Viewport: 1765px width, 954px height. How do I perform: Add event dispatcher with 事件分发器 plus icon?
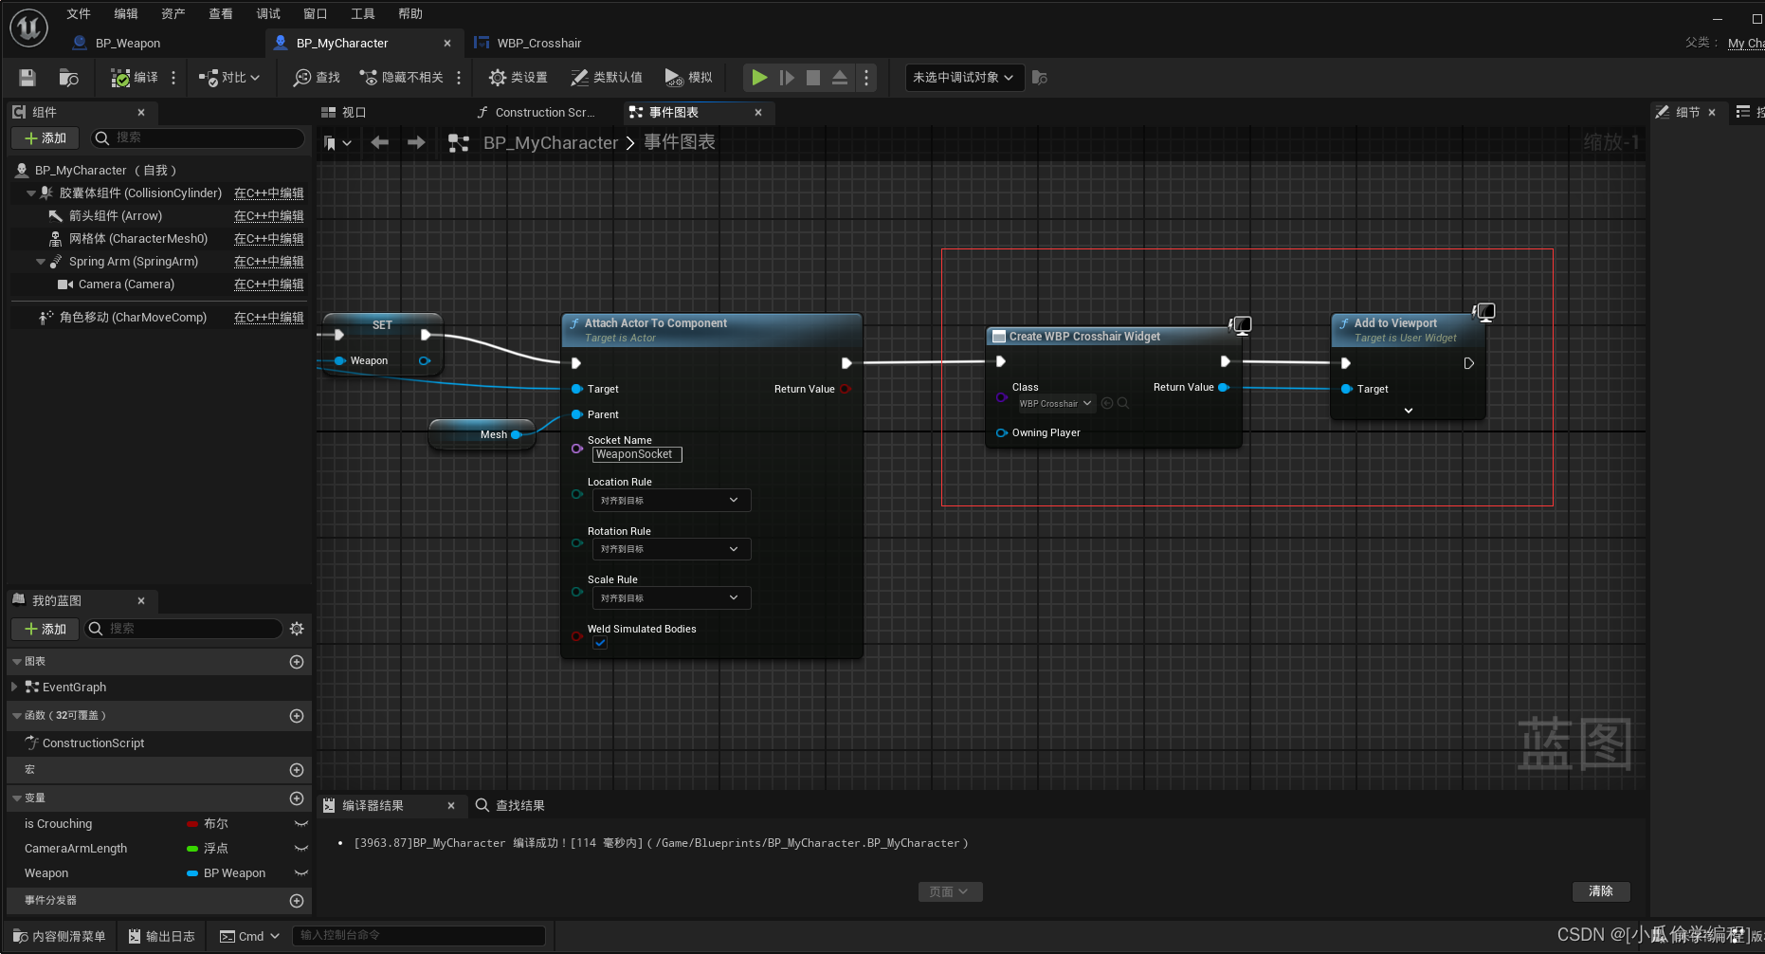point(297,901)
